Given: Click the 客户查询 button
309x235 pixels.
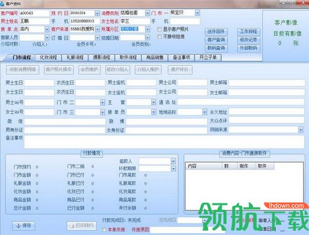Looking at the screenshot, I should point(216,40).
